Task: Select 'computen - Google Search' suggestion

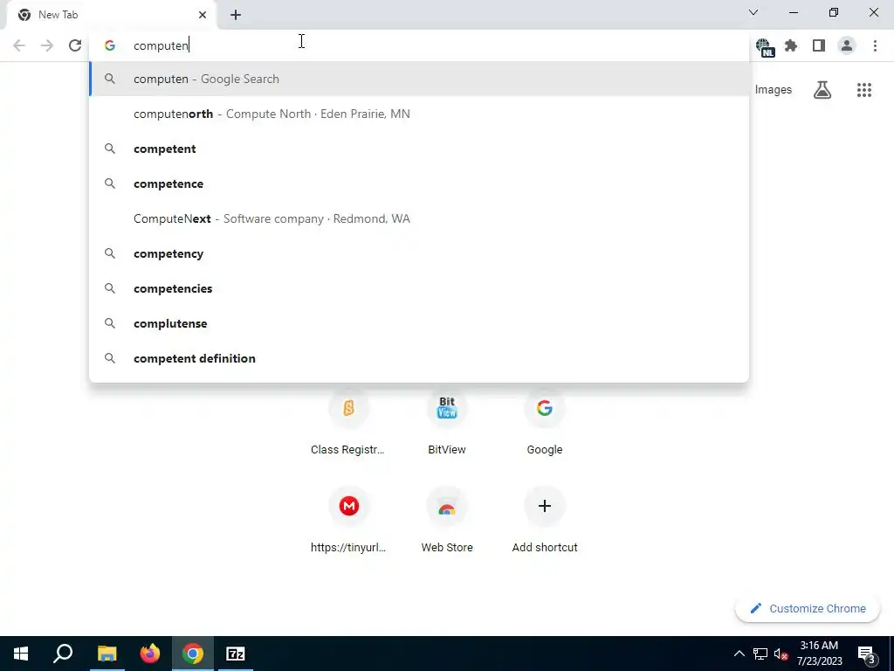Action: pos(419,79)
